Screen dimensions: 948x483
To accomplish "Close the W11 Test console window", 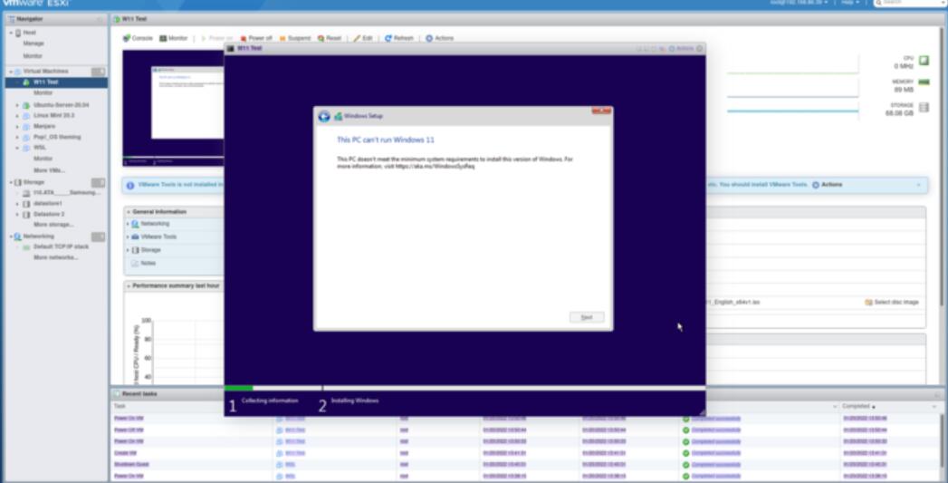I will tap(700, 48).
